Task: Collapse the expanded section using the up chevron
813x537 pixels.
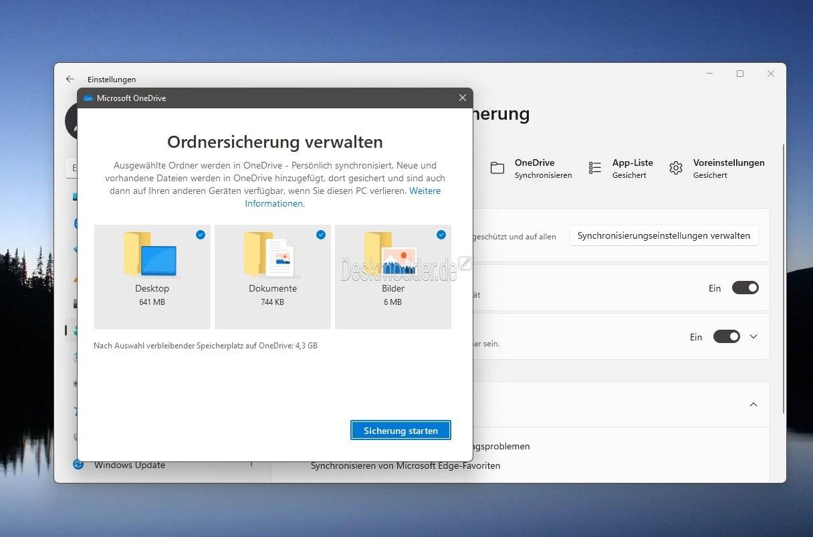Action: coord(753,405)
